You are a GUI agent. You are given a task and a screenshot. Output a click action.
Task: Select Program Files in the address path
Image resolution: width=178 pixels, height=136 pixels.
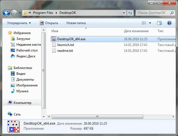pyautogui.click(x=43, y=13)
